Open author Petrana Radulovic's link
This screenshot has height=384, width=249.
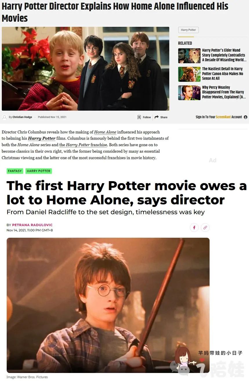(32, 225)
